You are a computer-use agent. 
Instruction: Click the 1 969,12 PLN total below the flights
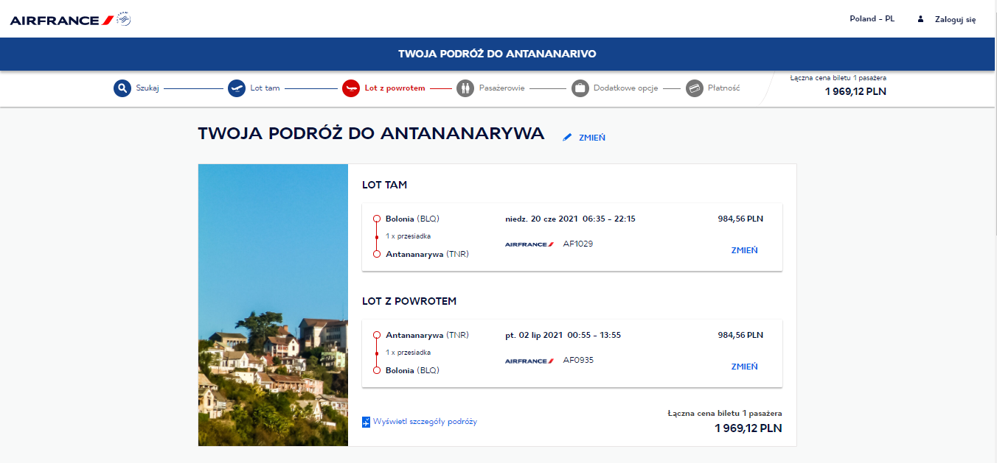click(x=748, y=428)
